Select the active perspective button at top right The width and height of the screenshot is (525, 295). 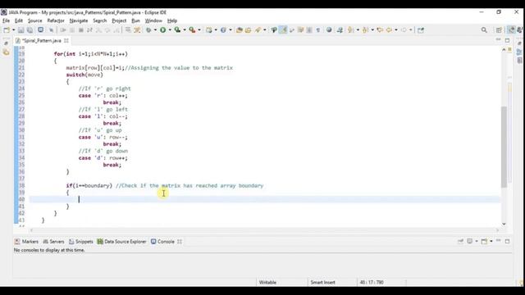(x=511, y=29)
